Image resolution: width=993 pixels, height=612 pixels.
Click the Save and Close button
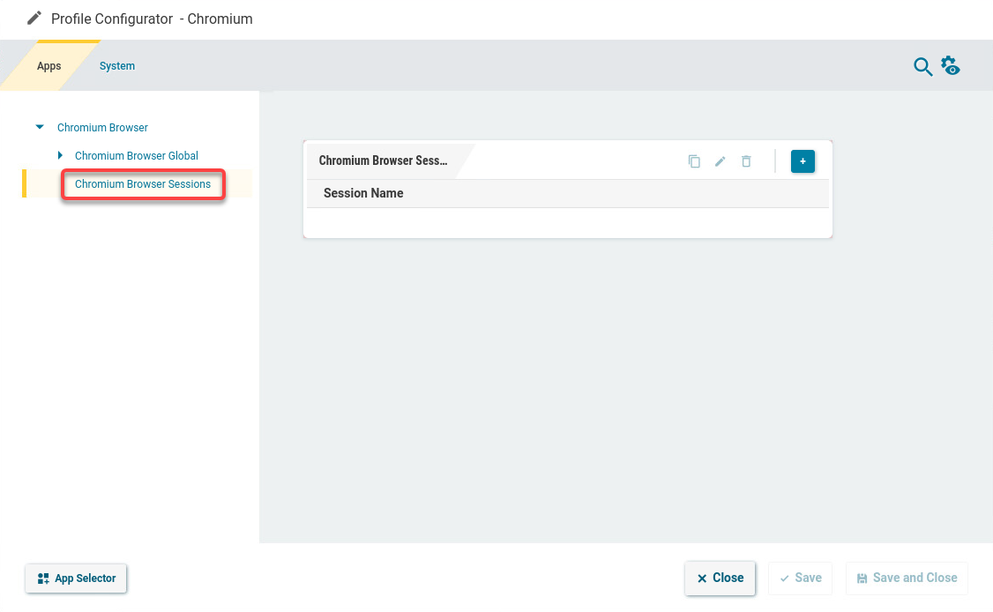(907, 578)
